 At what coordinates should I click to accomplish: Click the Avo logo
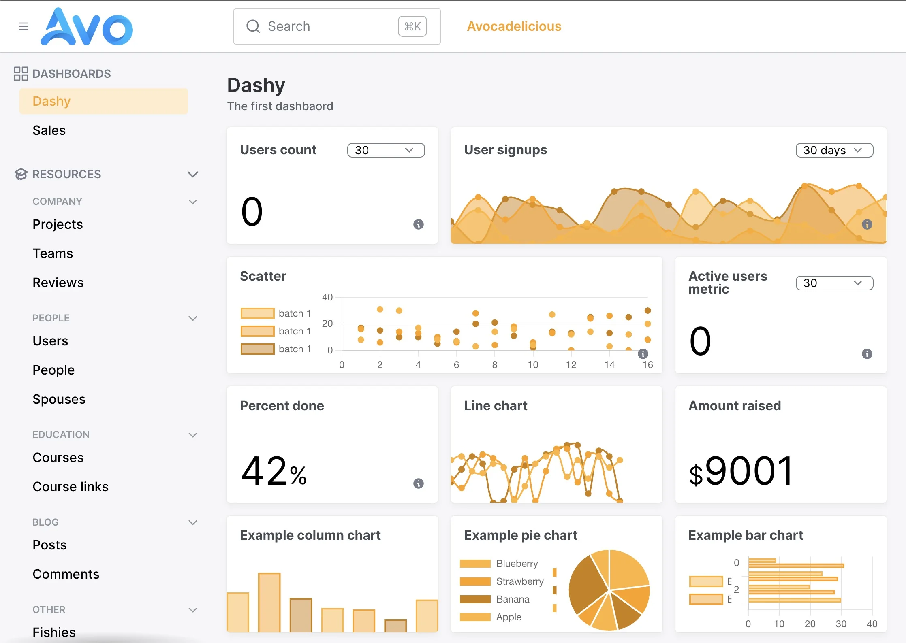[87, 26]
